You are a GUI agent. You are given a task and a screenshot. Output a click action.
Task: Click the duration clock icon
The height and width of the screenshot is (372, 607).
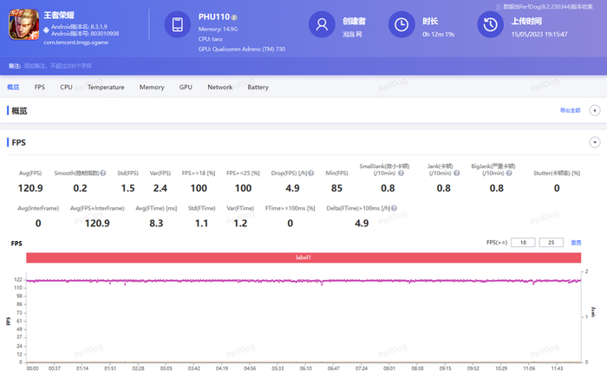(401, 26)
